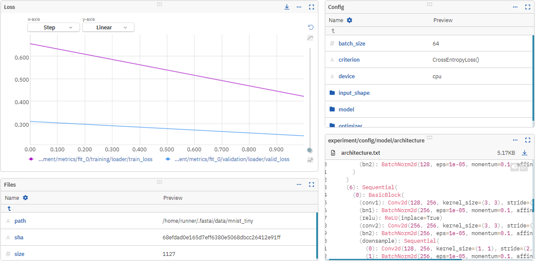Reset the Loss chart zoom
The image size is (535, 261).
point(310,27)
